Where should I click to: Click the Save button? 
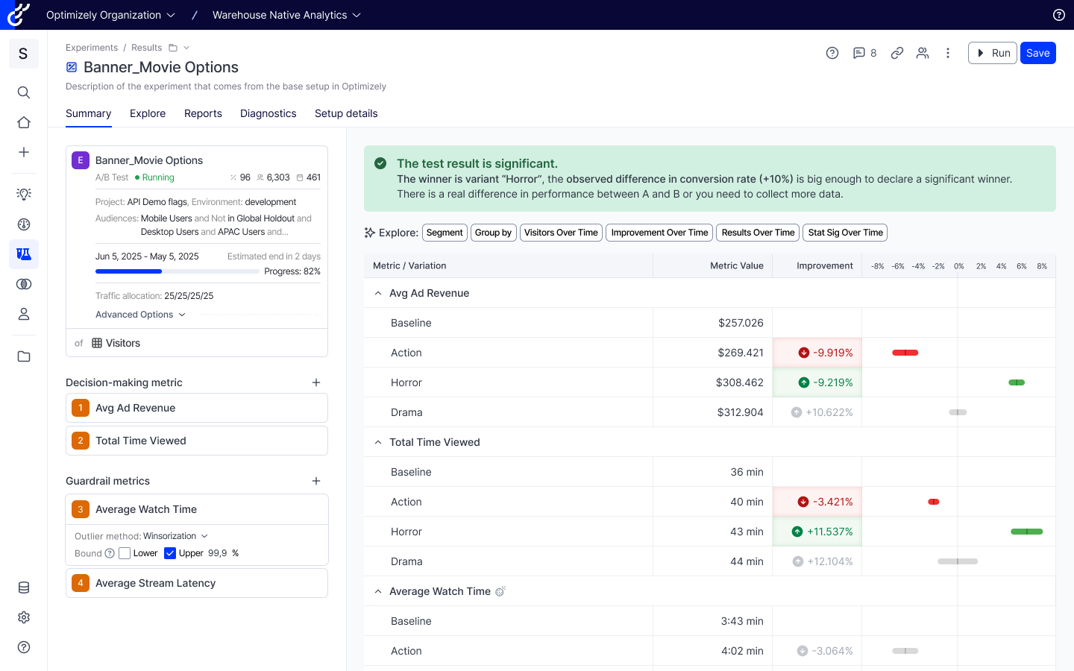[1037, 53]
